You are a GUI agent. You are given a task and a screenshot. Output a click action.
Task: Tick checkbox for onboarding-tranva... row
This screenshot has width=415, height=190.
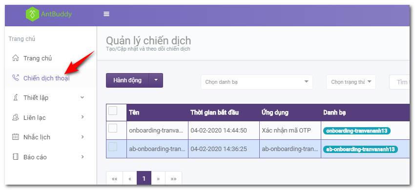(113, 128)
